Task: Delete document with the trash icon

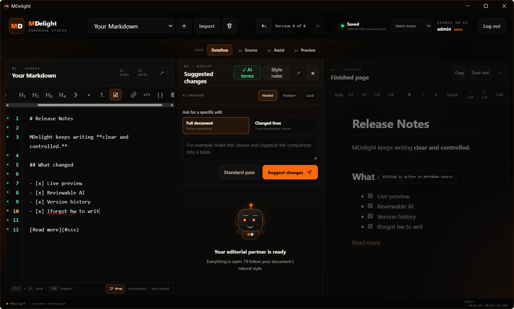Action: point(229,26)
